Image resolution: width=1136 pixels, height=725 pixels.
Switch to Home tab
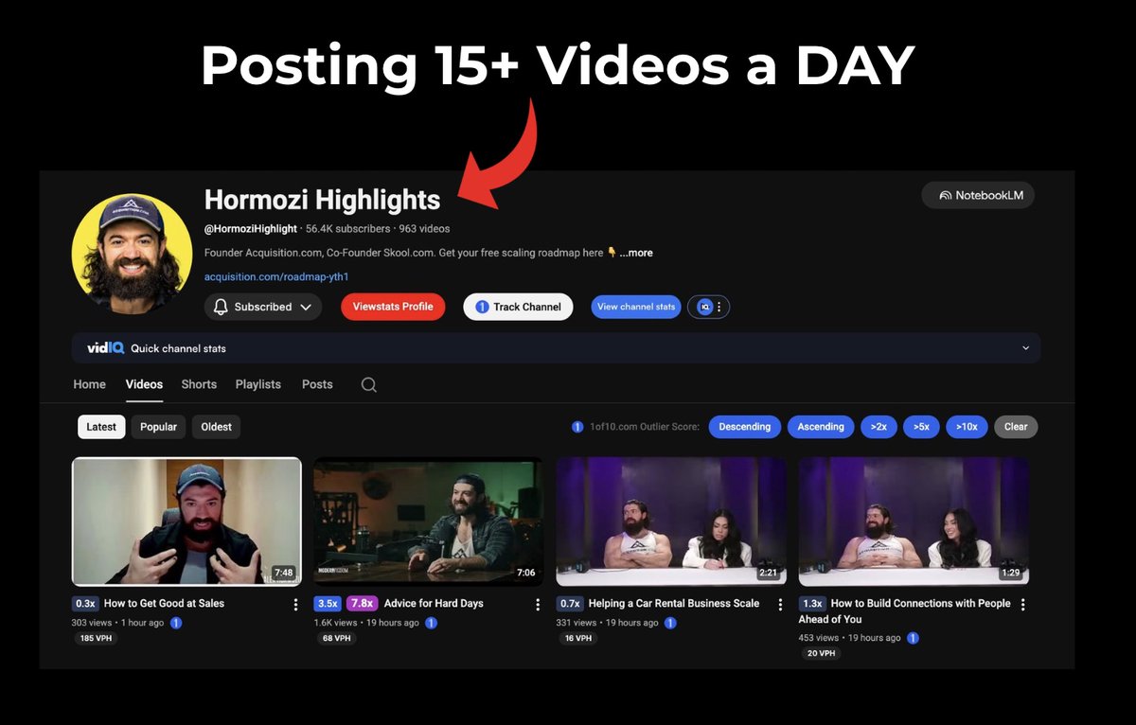pyautogui.click(x=90, y=384)
